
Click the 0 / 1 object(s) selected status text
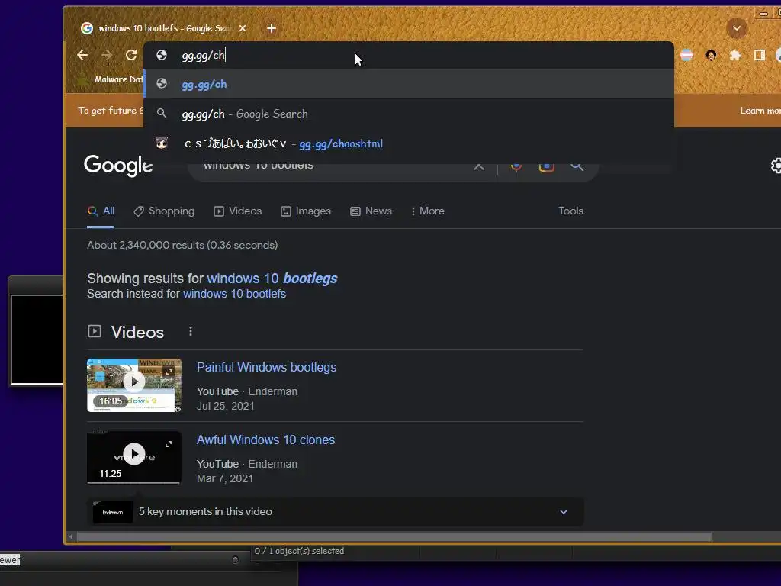[299, 551]
